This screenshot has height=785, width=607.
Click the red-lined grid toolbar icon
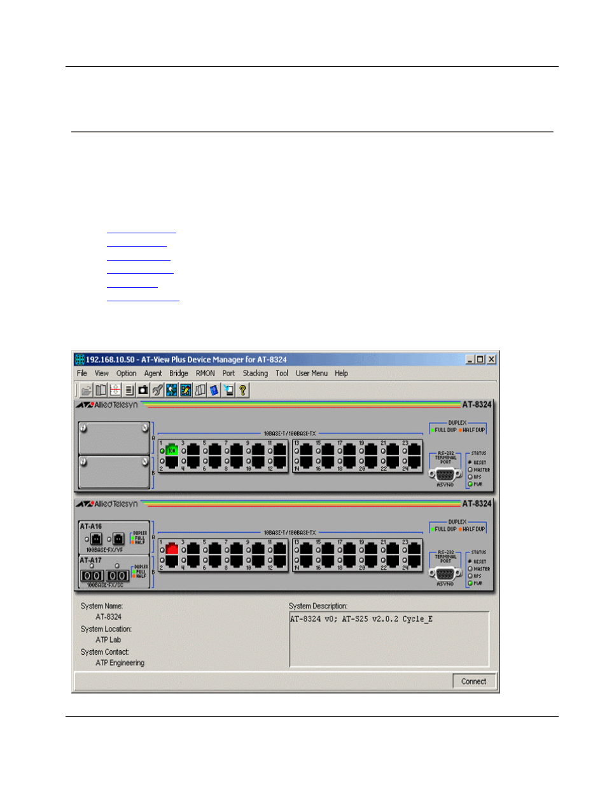click(x=115, y=390)
